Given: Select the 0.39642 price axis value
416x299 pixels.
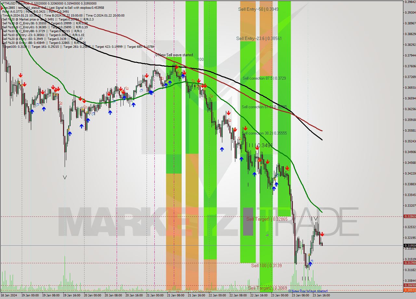Looking at the screenshot, I should [x=410, y=2].
